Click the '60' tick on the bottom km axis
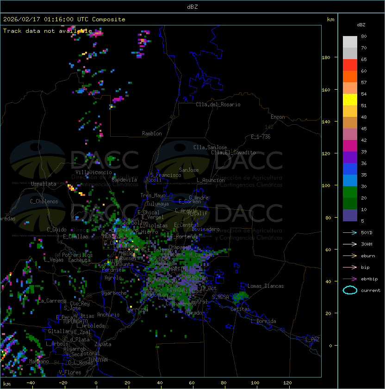Image resolution: width=385 pixels, height=389 pixels. [192, 383]
